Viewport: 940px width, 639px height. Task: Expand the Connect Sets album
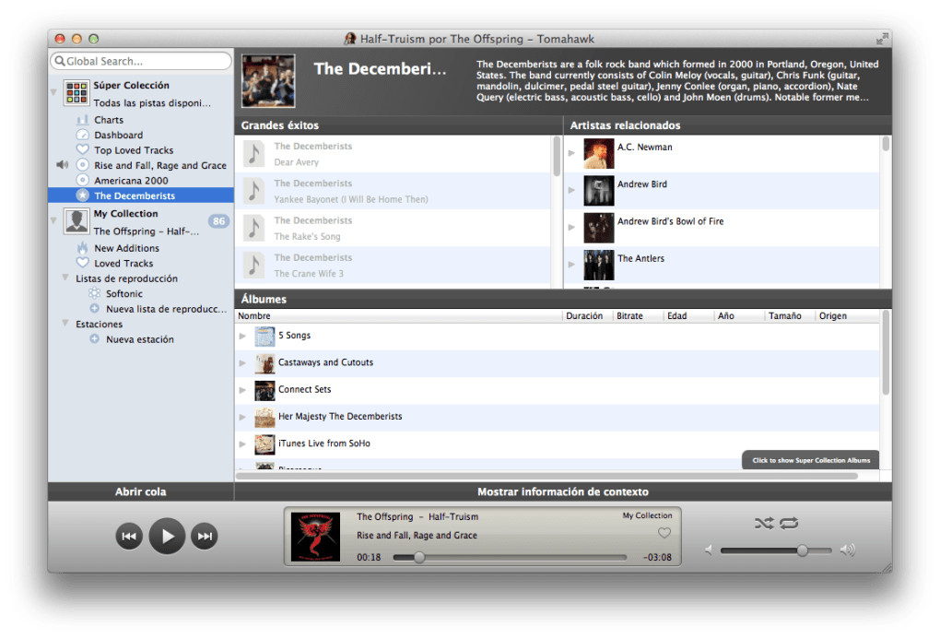pyautogui.click(x=242, y=390)
